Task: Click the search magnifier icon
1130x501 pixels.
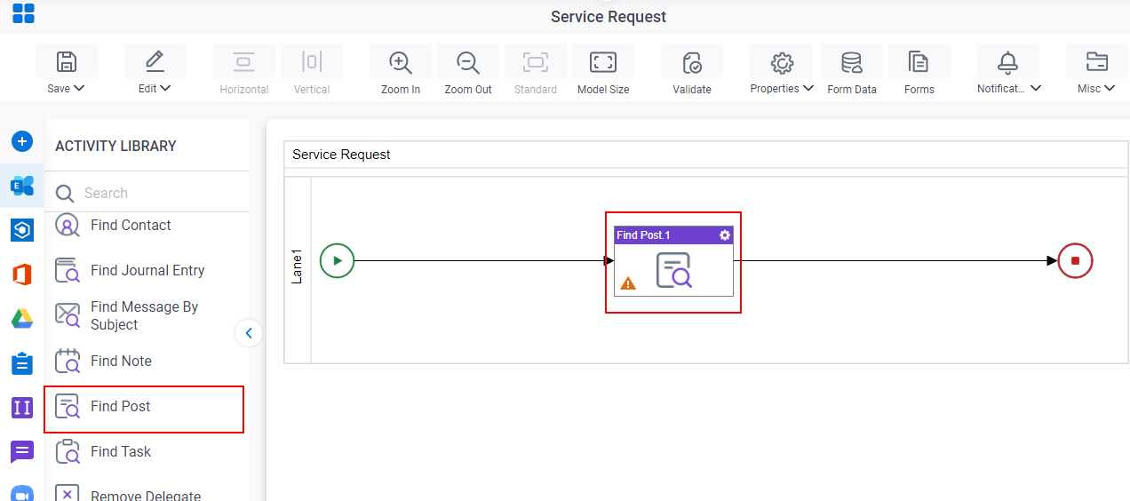Action: click(x=65, y=194)
